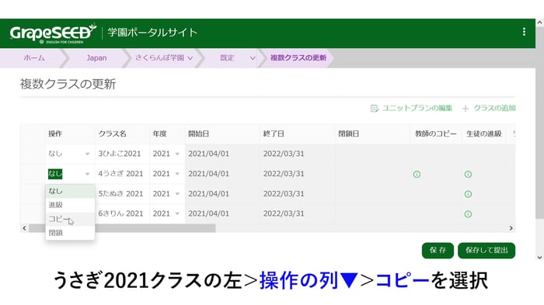Click the table's horizontal scrollbar right arrow
This screenshot has width=544, height=305.
(511, 228)
